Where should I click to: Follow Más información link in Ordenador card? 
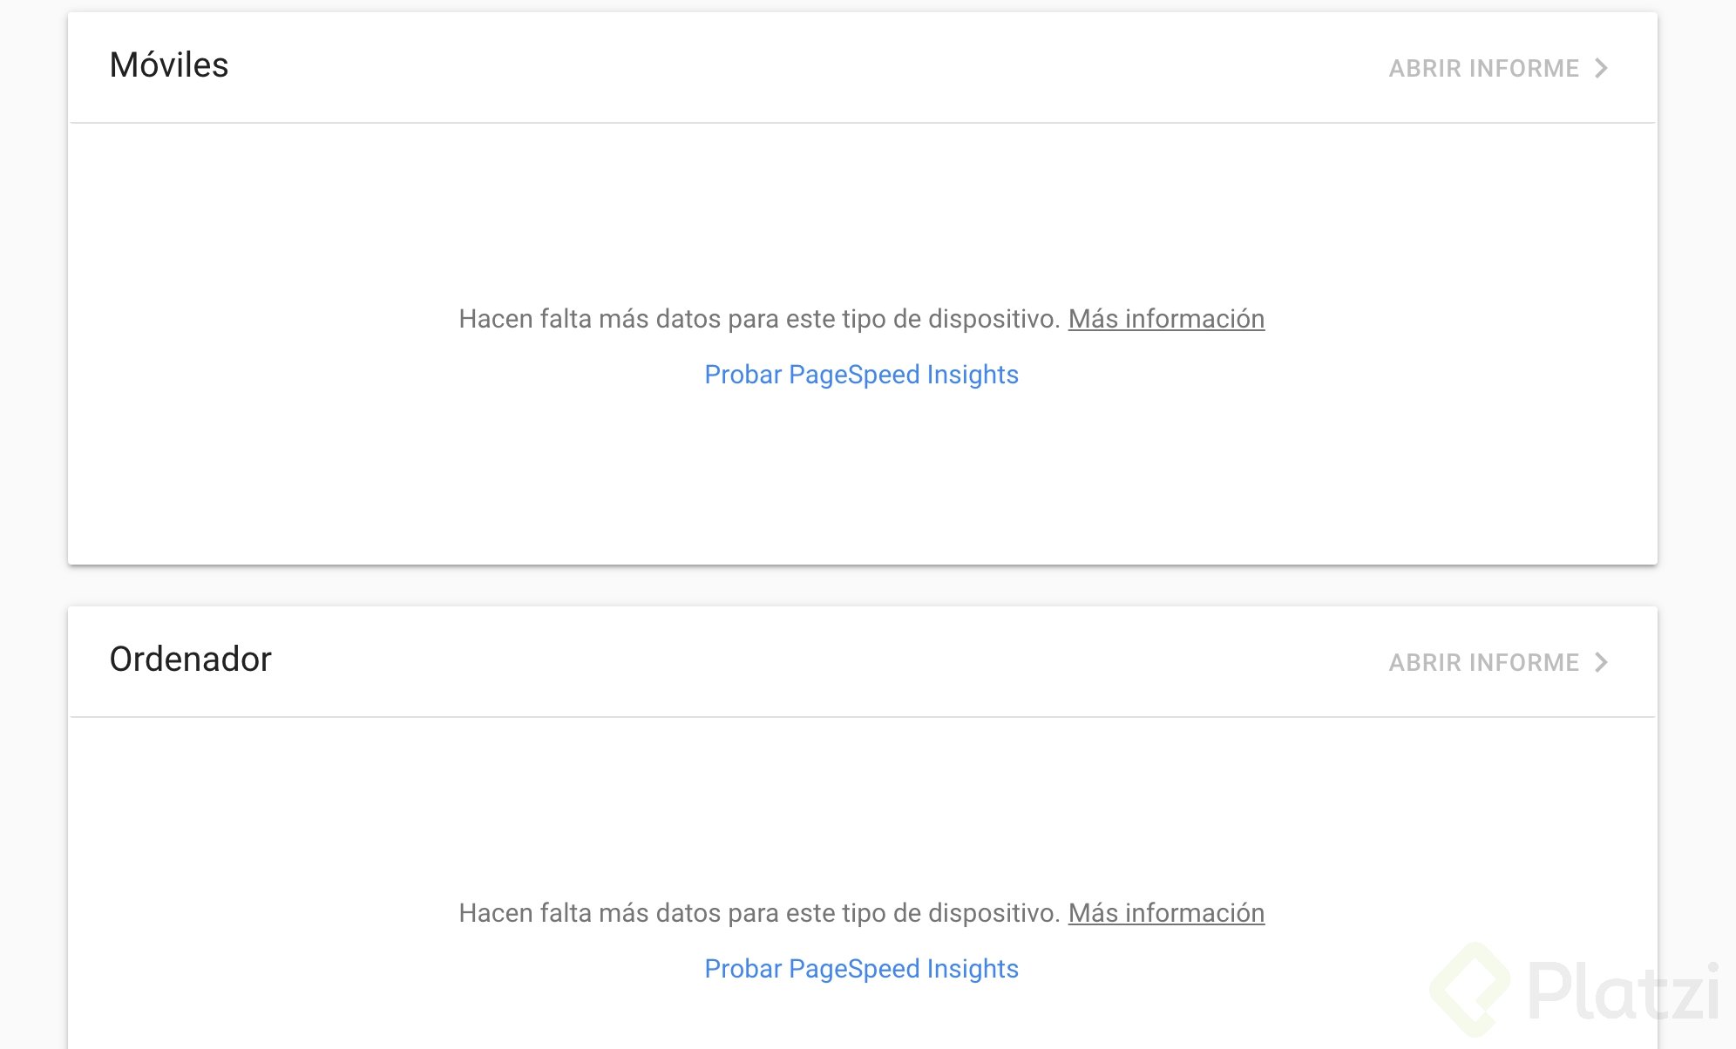pos(1166,913)
